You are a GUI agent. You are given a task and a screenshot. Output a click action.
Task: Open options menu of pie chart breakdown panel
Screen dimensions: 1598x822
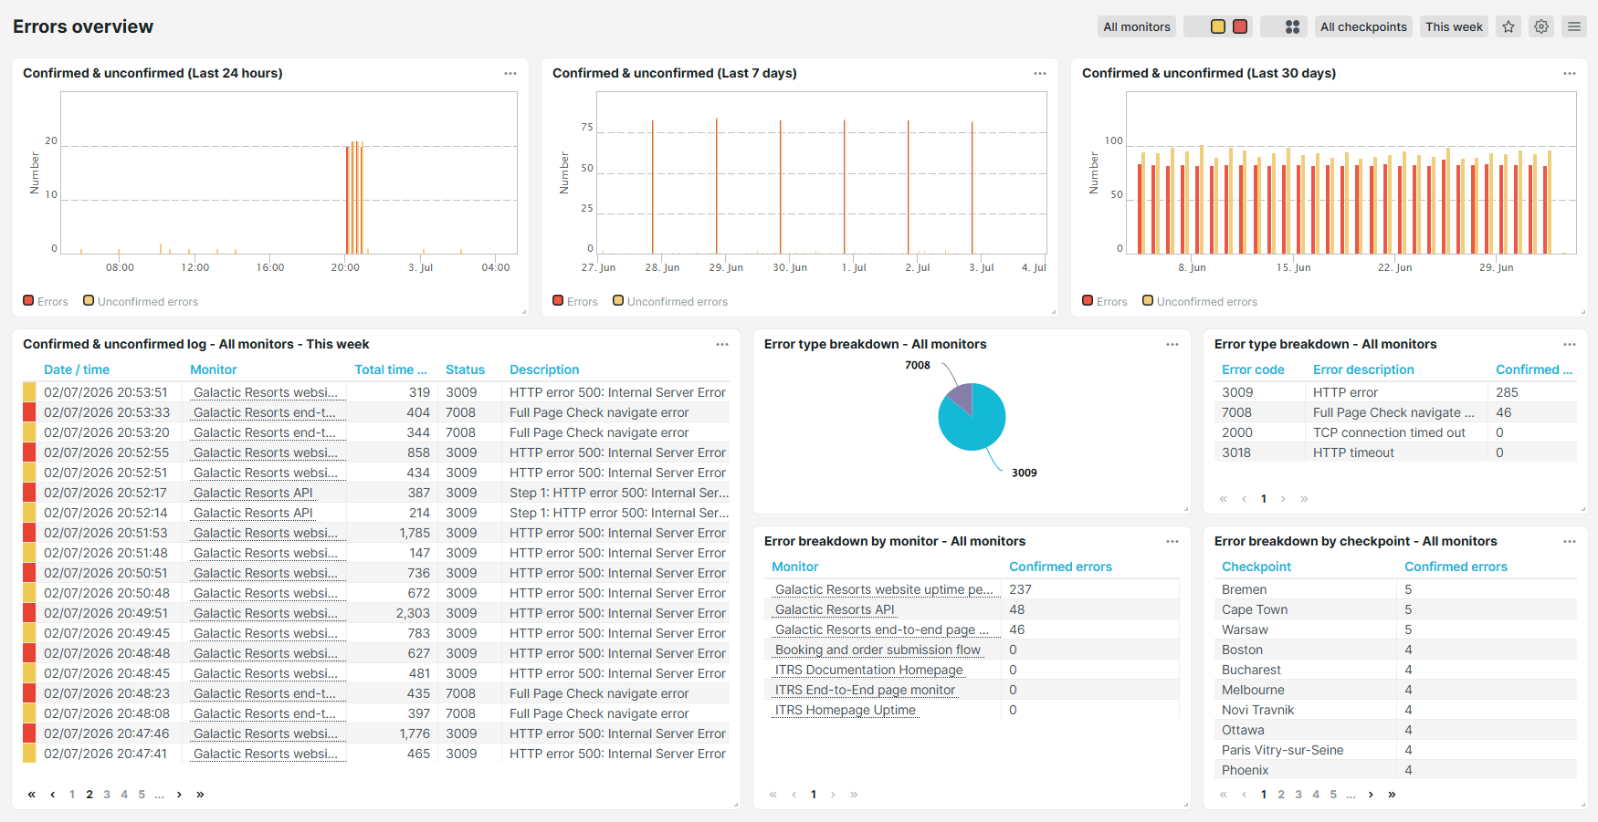(1172, 344)
